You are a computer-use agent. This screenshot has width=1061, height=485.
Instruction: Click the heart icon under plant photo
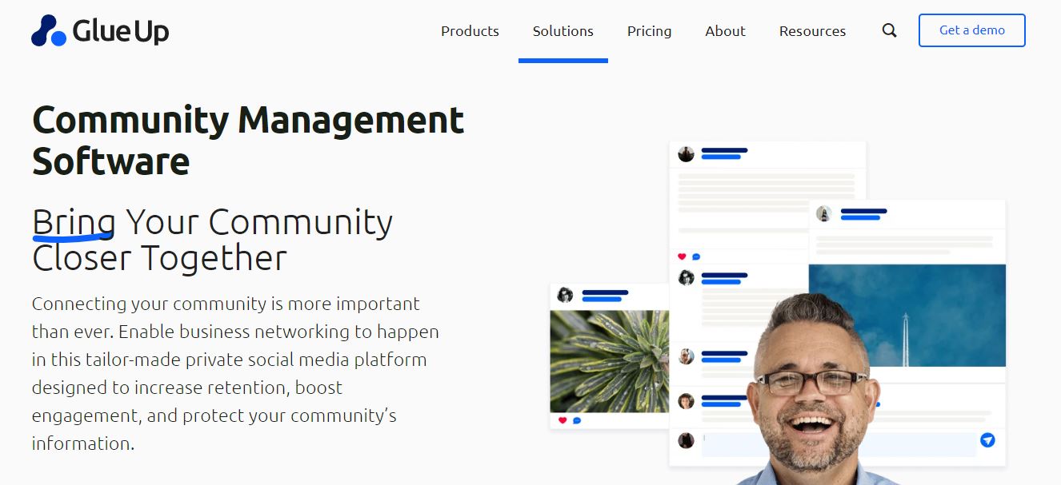pyautogui.click(x=563, y=420)
